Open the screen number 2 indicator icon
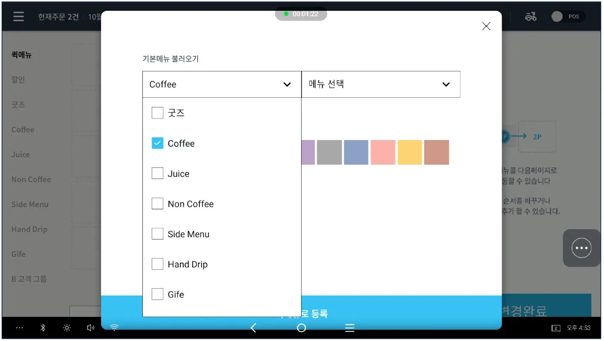 (x=555, y=328)
